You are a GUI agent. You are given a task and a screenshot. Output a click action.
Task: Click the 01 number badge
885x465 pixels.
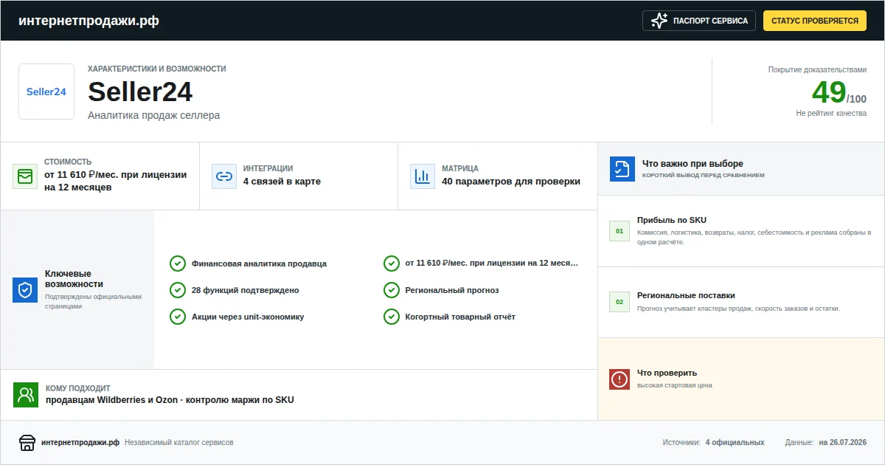pos(619,231)
